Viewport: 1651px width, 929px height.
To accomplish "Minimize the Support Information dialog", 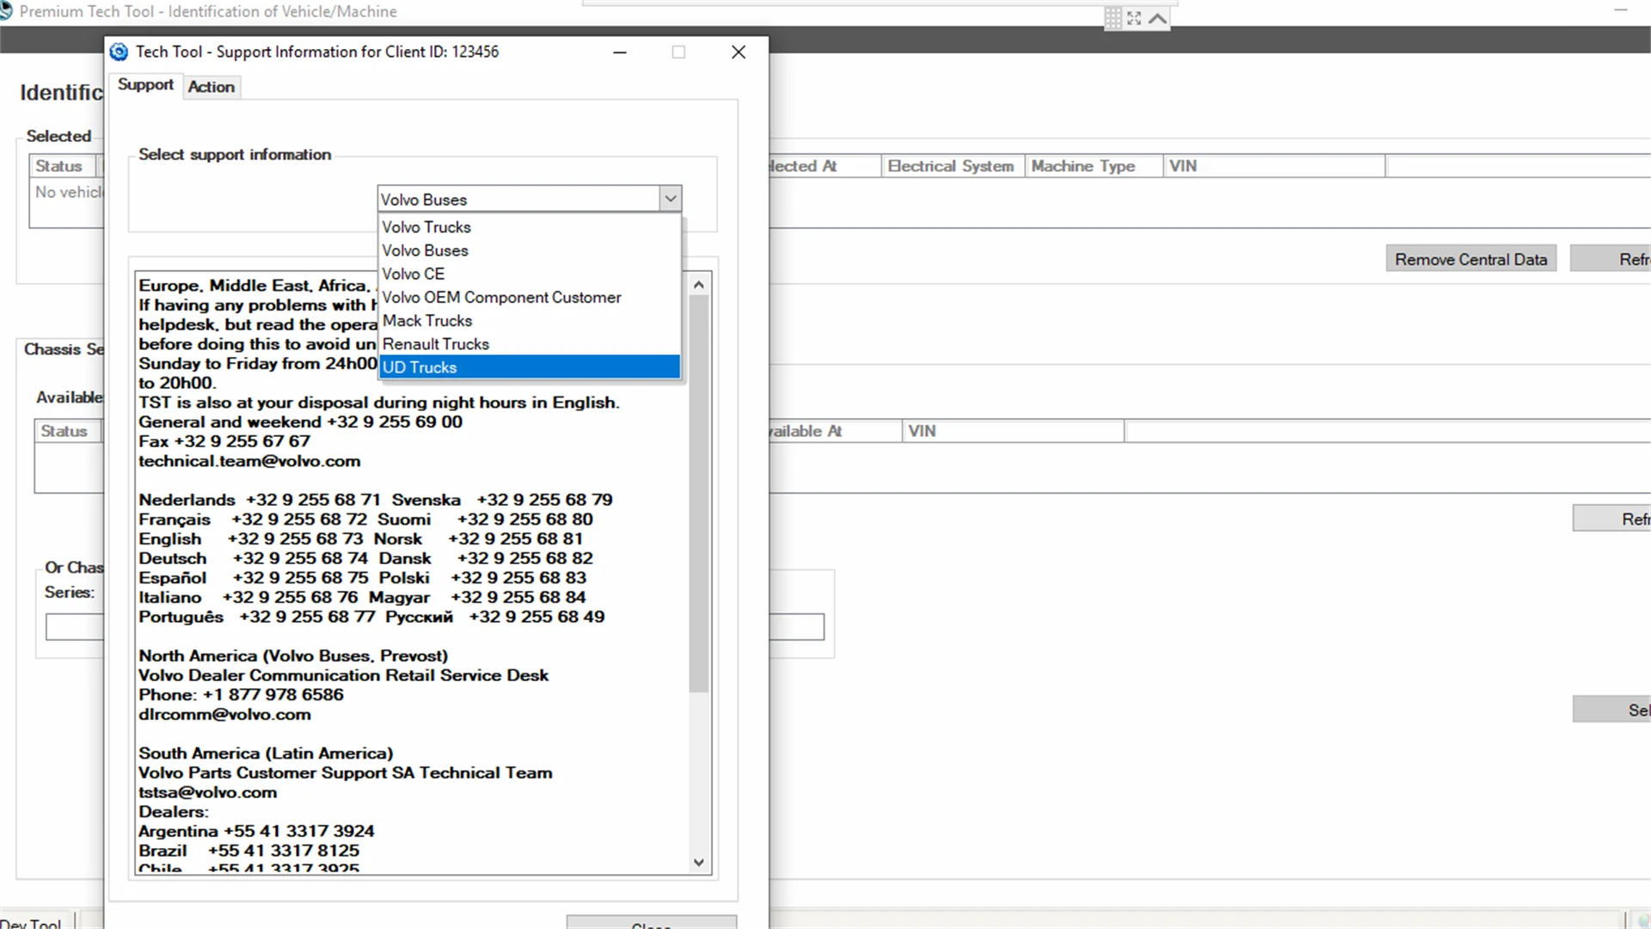I will [x=619, y=52].
